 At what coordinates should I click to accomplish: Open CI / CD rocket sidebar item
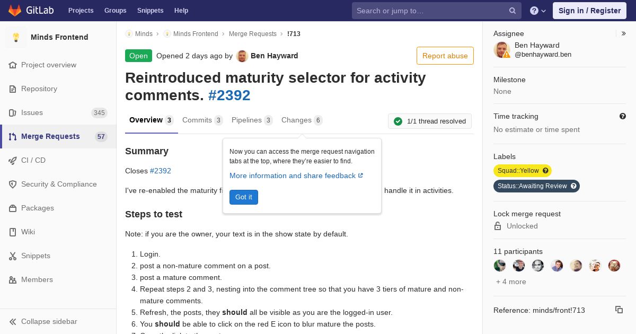[58, 160]
